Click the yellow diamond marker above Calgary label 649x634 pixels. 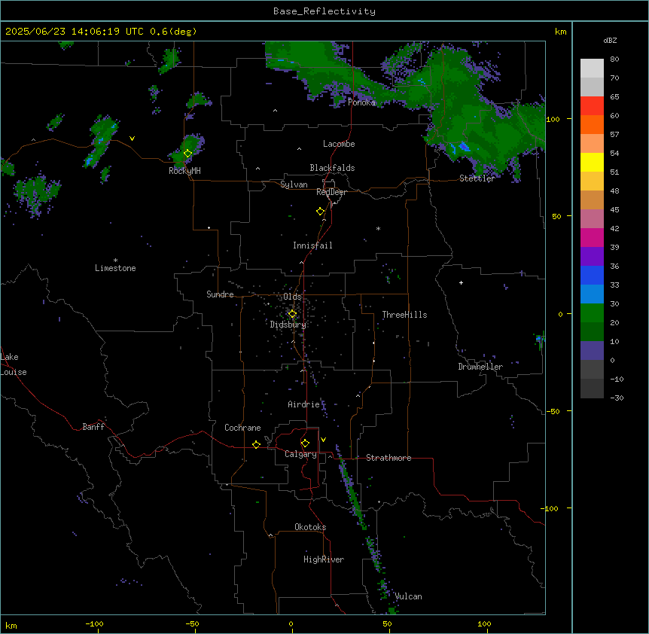[x=305, y=443]
